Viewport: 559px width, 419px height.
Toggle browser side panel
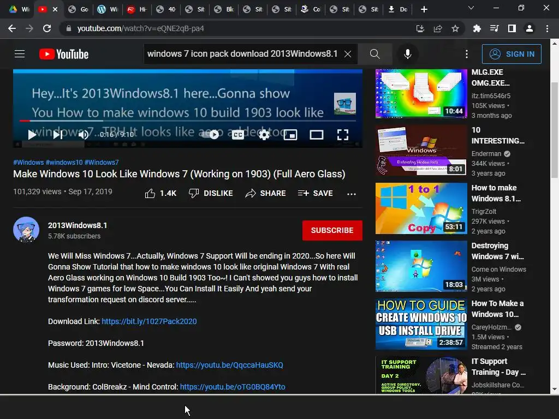click(512, 28)
